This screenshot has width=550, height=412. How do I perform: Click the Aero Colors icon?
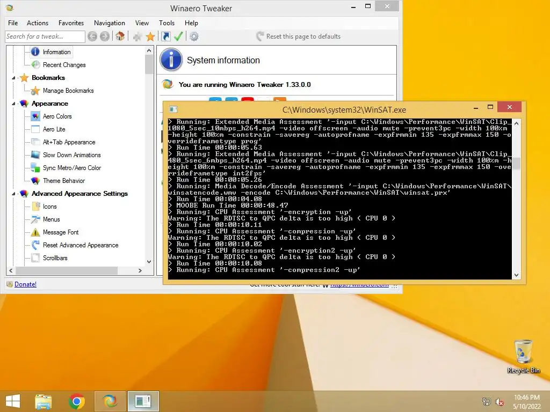pyautogui.click(x=35, y=116)
